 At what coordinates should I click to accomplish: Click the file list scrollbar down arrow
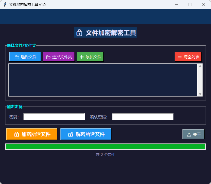point(200,94)
